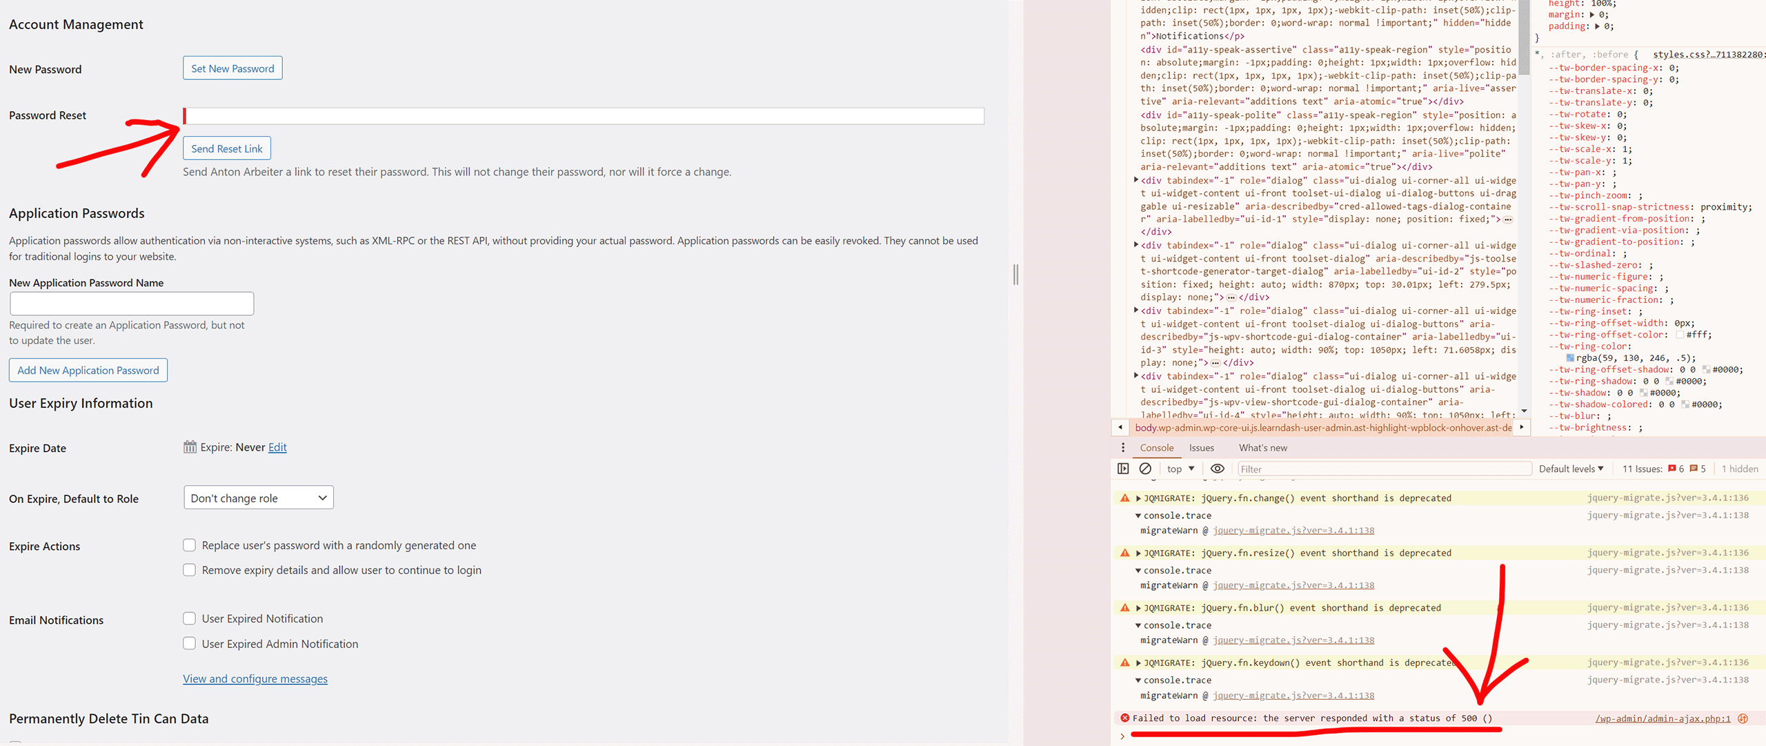Screen dimensions: 1766x746
Task: Check Remove expiry details and allow login
Action: [189, 570]
